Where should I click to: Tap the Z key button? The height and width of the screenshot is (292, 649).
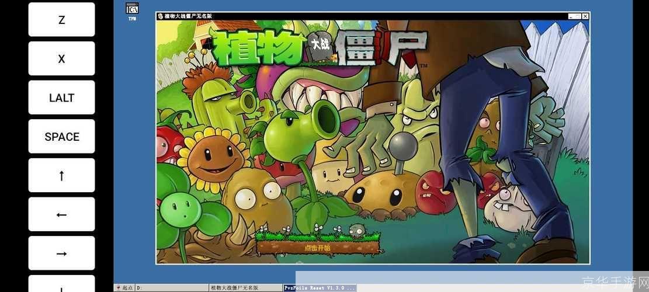tap(61, 19)
